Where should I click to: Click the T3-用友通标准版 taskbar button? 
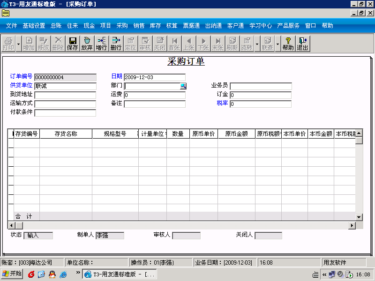120,274
